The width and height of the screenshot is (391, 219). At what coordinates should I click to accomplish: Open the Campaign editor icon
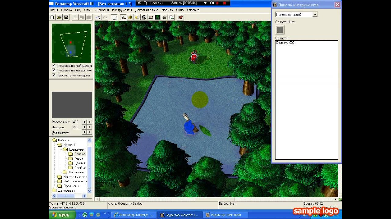tap(151, 17)
